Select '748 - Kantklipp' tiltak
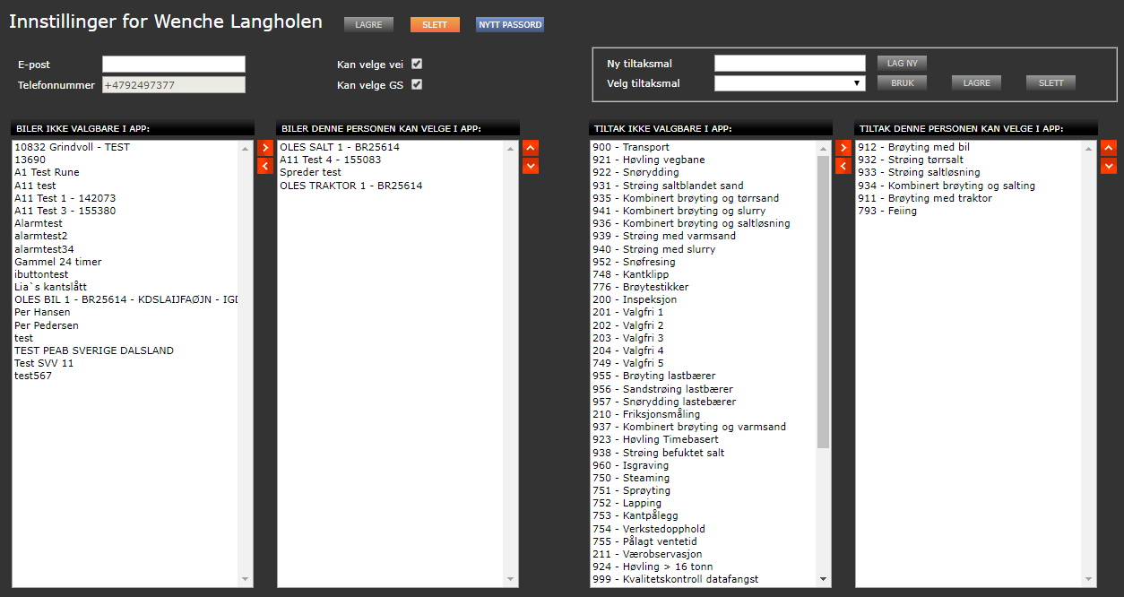 (704, 274)
